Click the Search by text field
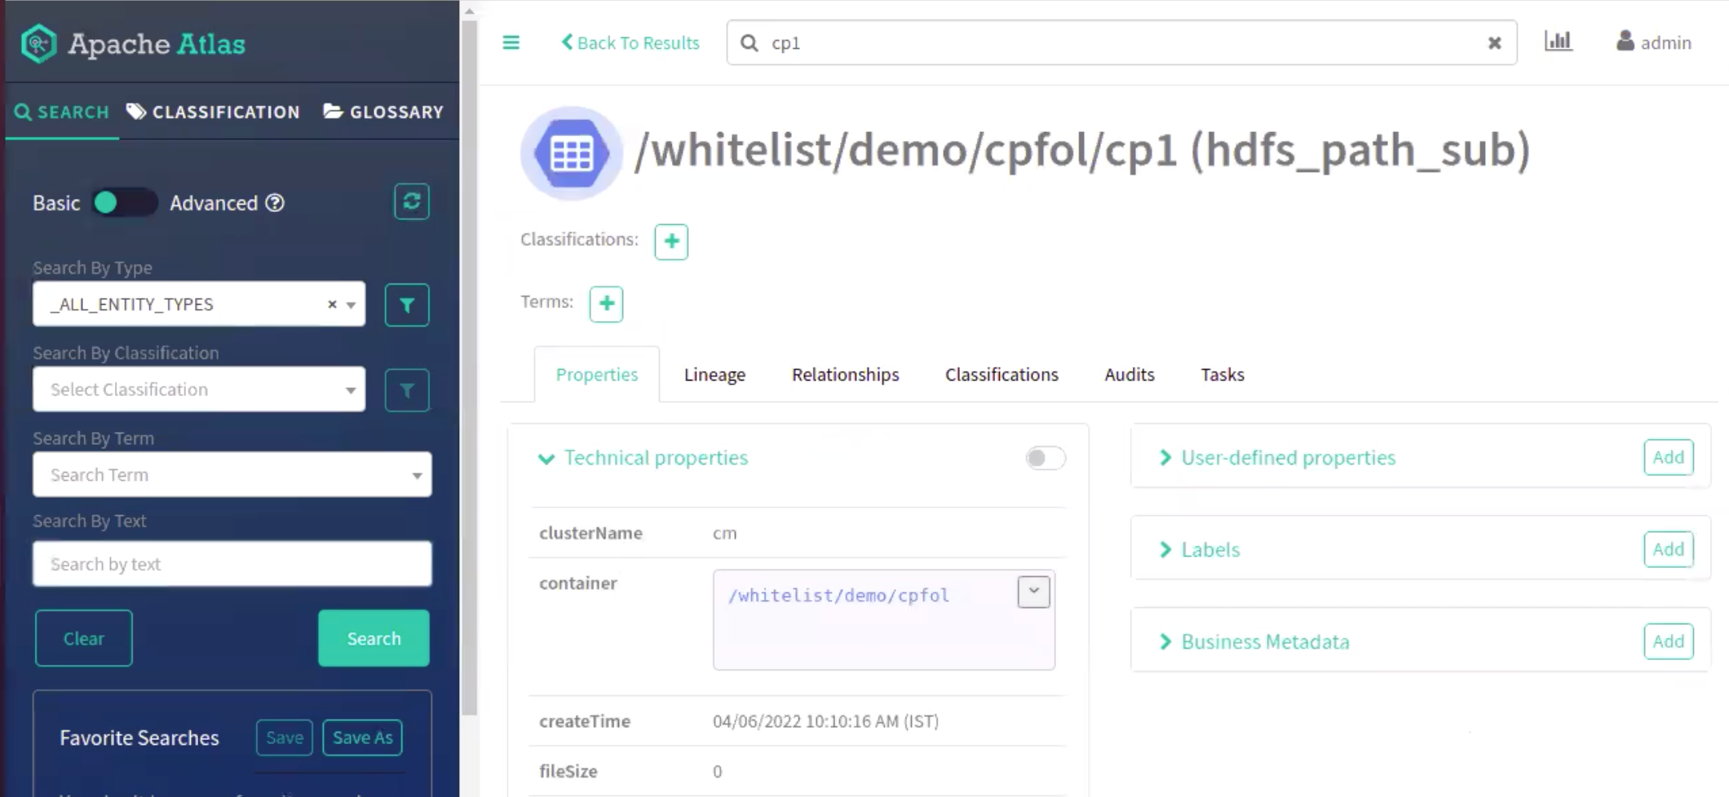 point(232,564)
